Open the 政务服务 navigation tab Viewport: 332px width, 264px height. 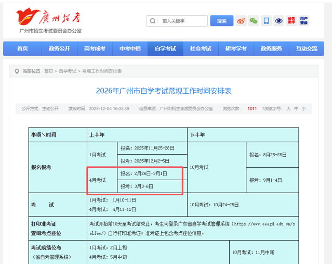tap(271, 48)
